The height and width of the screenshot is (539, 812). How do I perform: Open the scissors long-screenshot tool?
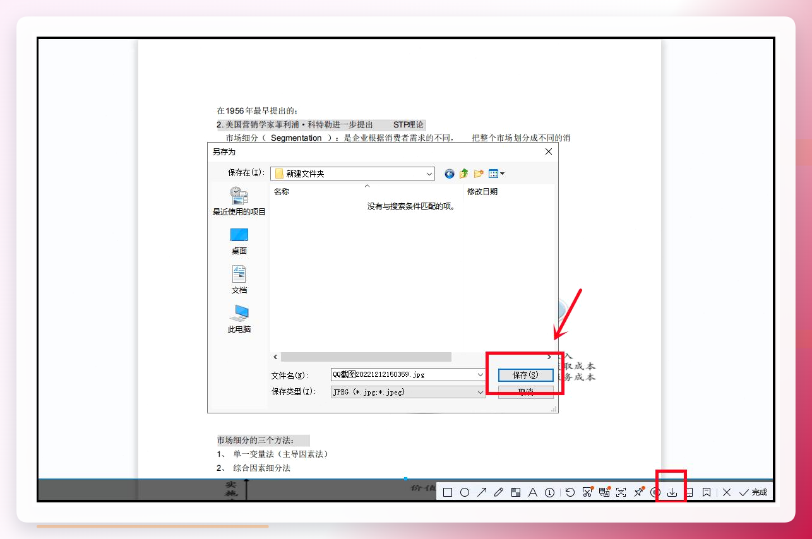(x=587, y=492)
